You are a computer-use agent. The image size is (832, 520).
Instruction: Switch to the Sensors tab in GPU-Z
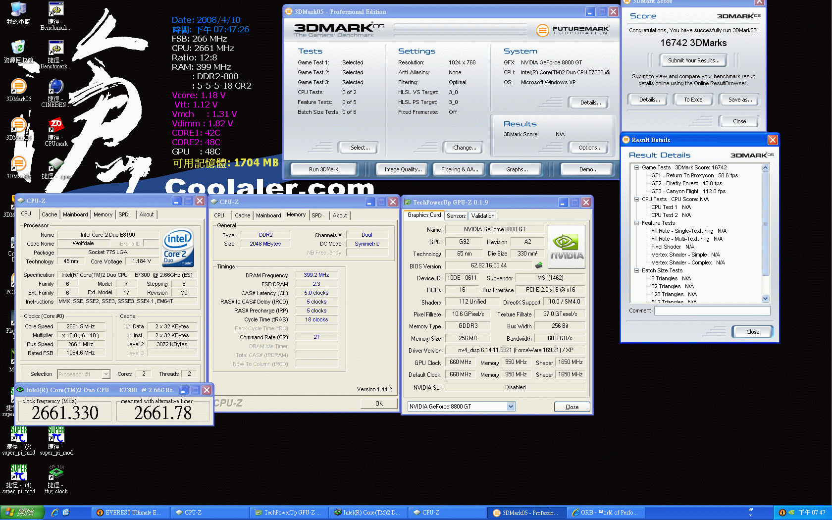pyautogui.click(x=456, y=216)
